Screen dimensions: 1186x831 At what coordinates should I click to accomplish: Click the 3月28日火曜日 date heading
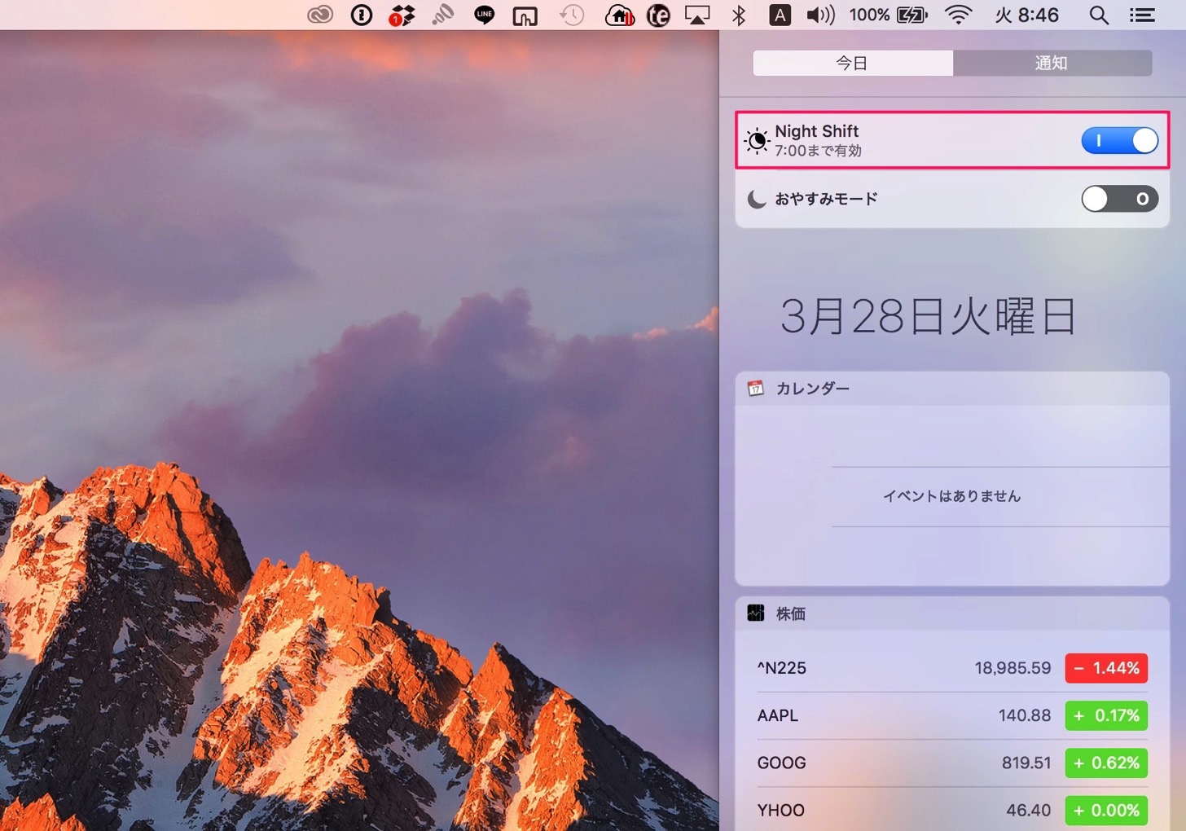tap(929, 316)
